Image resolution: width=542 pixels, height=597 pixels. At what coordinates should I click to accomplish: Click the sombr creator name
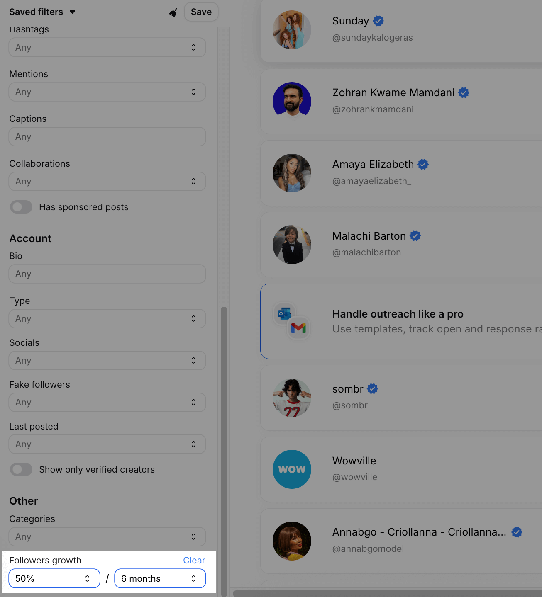(x=348, y=389)
